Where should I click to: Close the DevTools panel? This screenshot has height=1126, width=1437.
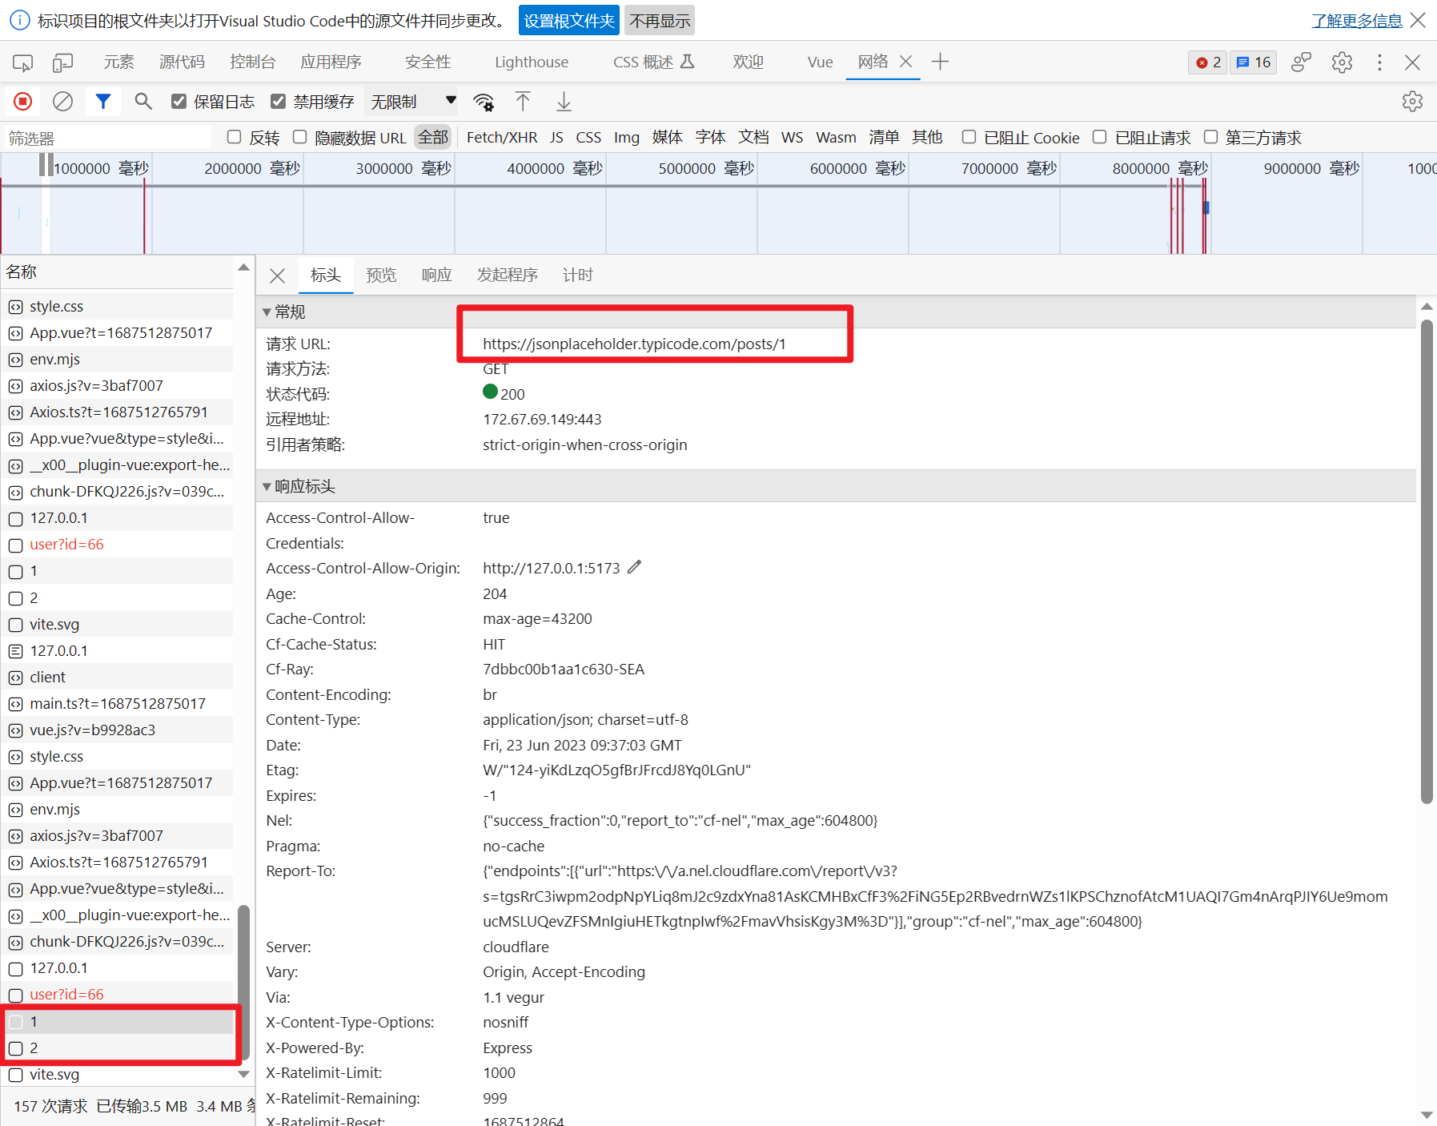(x=1412, y=62)
